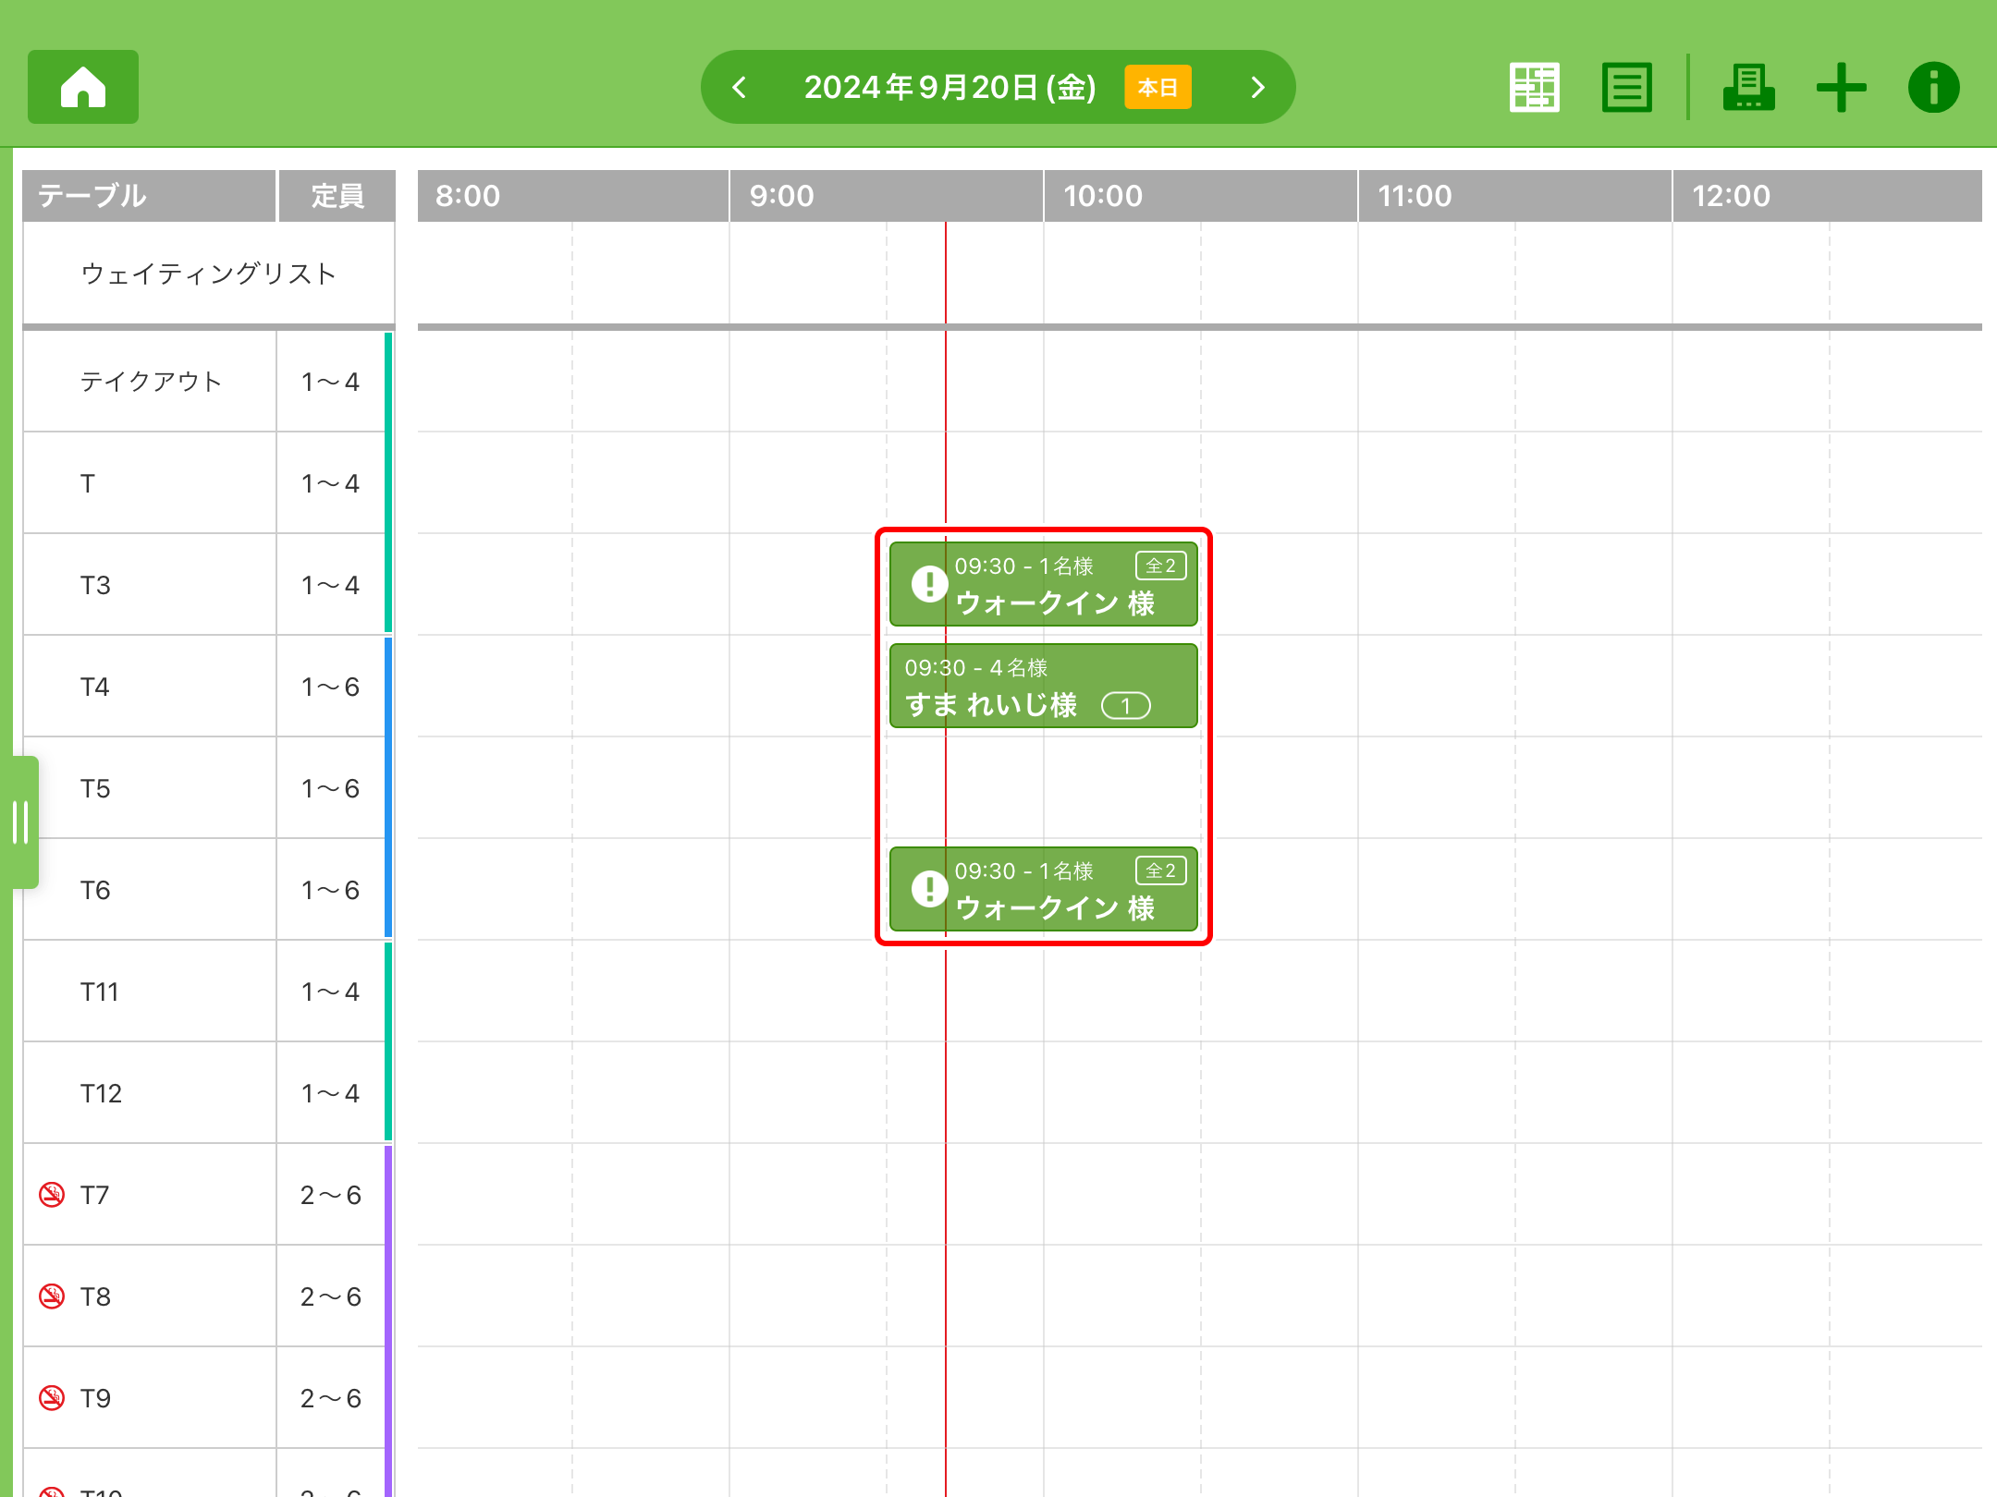Open date picker 2024年9月20日
Screen dimensions: 1997x1497
(x=949, y=87)
